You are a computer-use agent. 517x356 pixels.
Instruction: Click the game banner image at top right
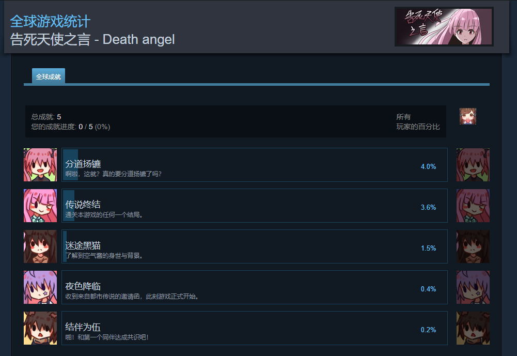444,26
